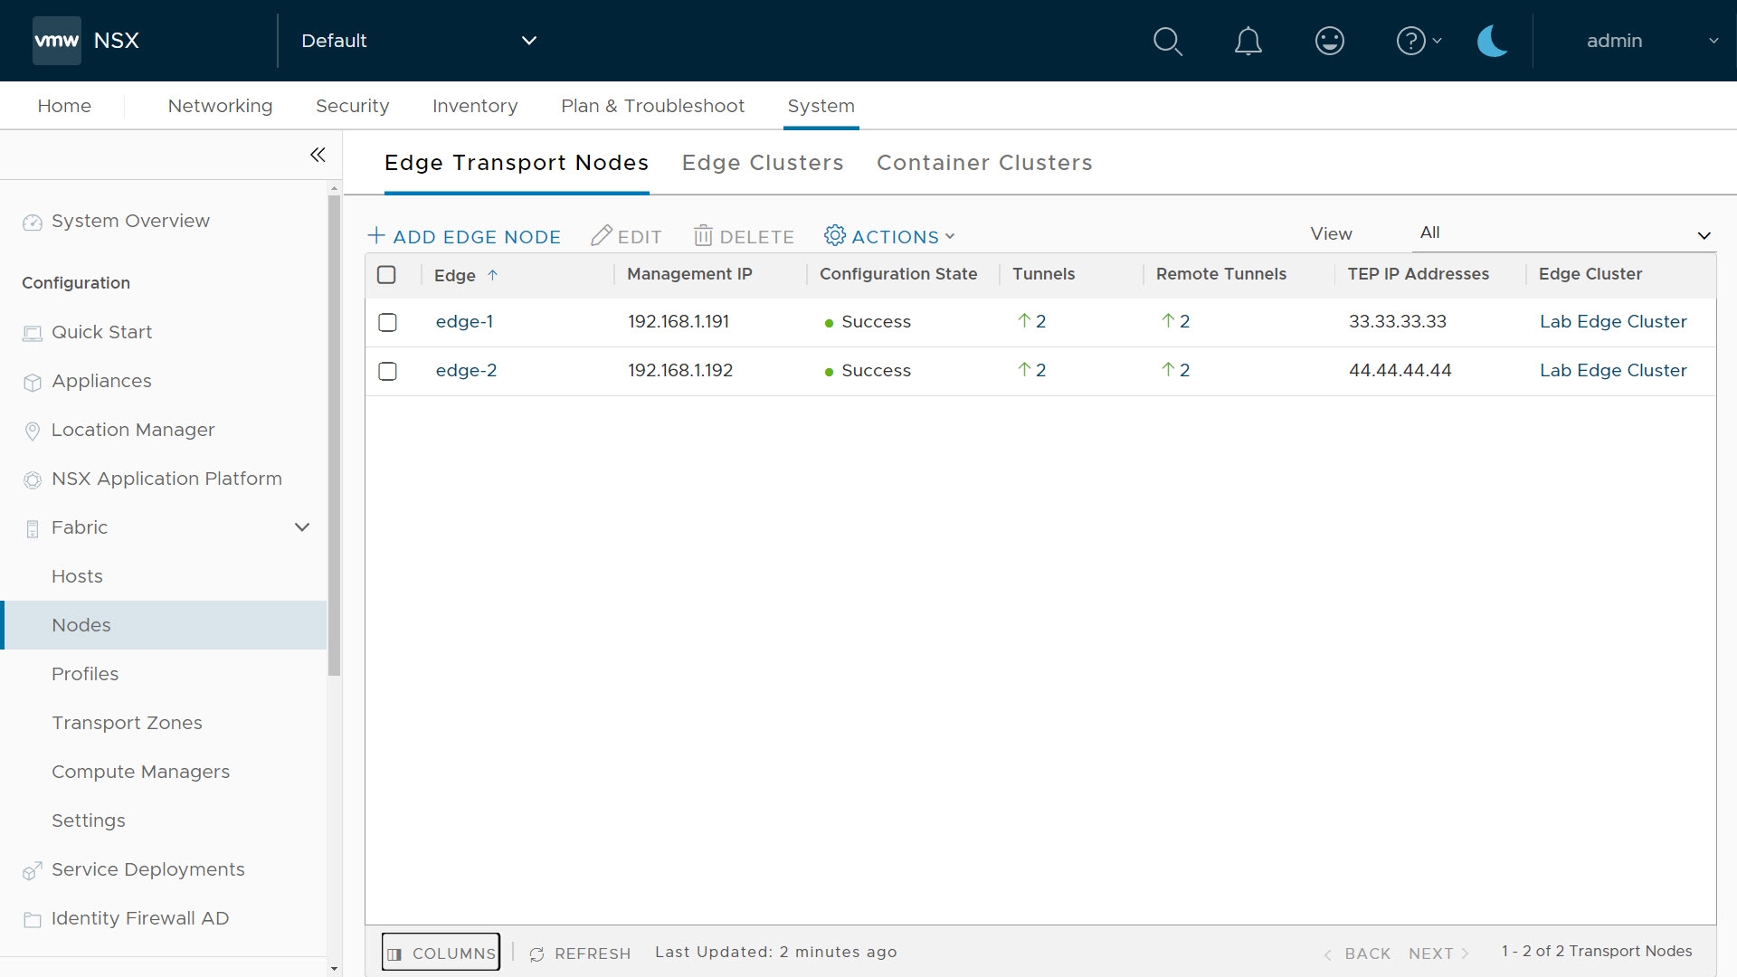Click the sidebar vertical scrollbar
The image size is (1737, 977).
334,434
